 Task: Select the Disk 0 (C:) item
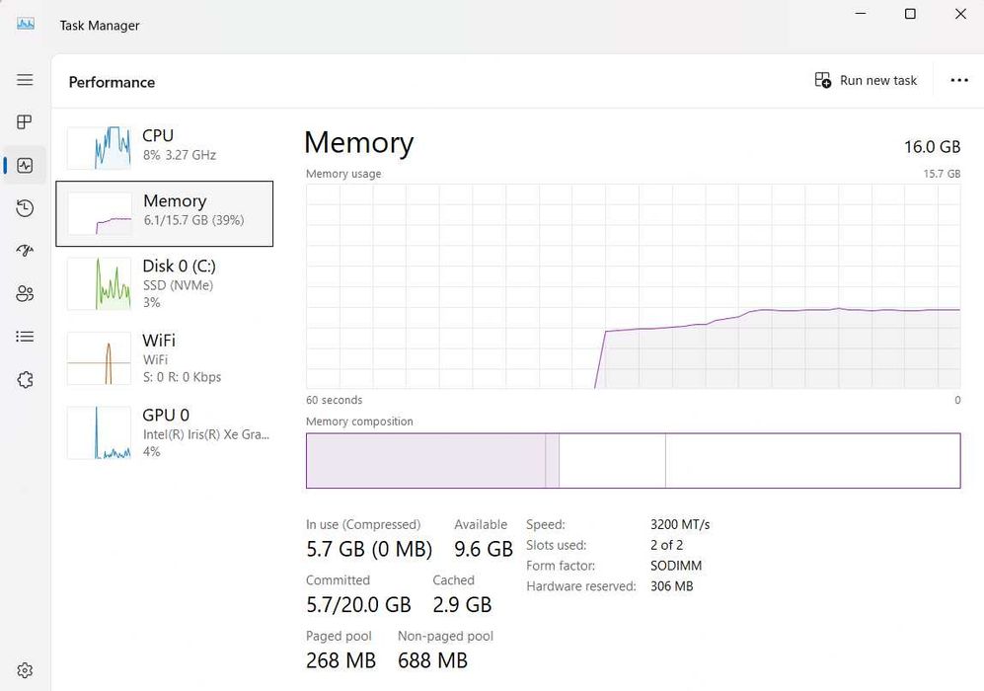[x=164, y=283]
